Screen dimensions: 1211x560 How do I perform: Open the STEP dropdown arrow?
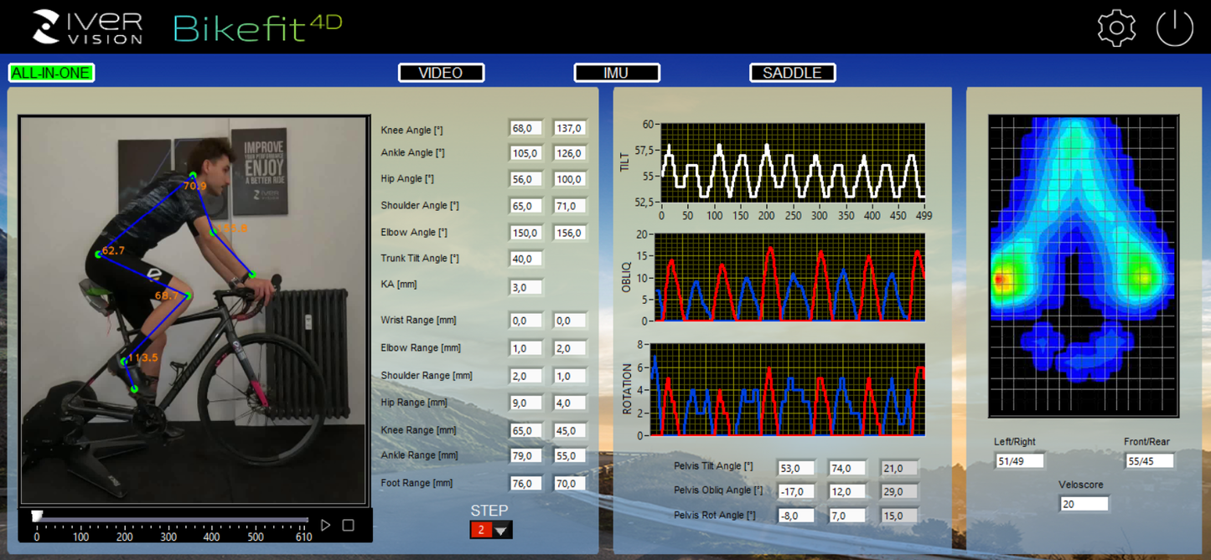(x=500, y=529)
